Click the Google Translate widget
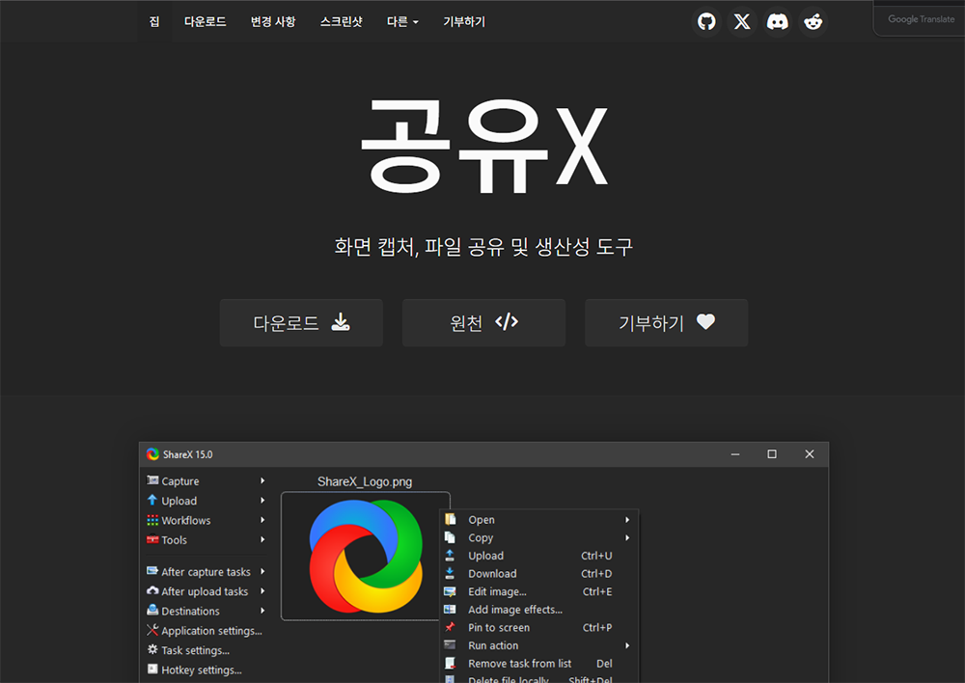This screenshot has width=965, height=683. point(921,19)
